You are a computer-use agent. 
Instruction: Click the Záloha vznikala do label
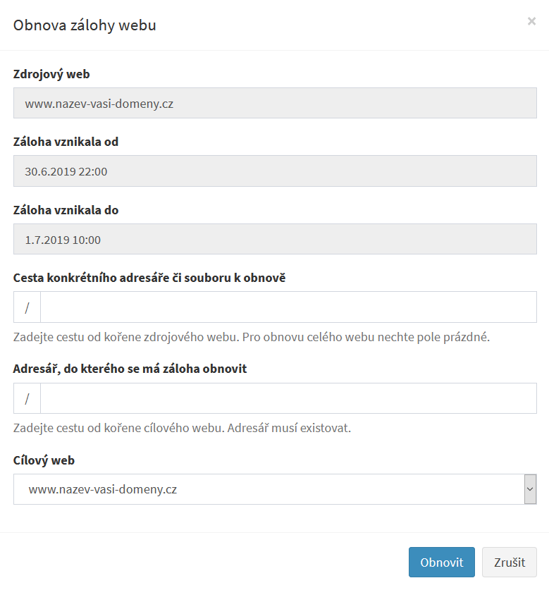66,210
